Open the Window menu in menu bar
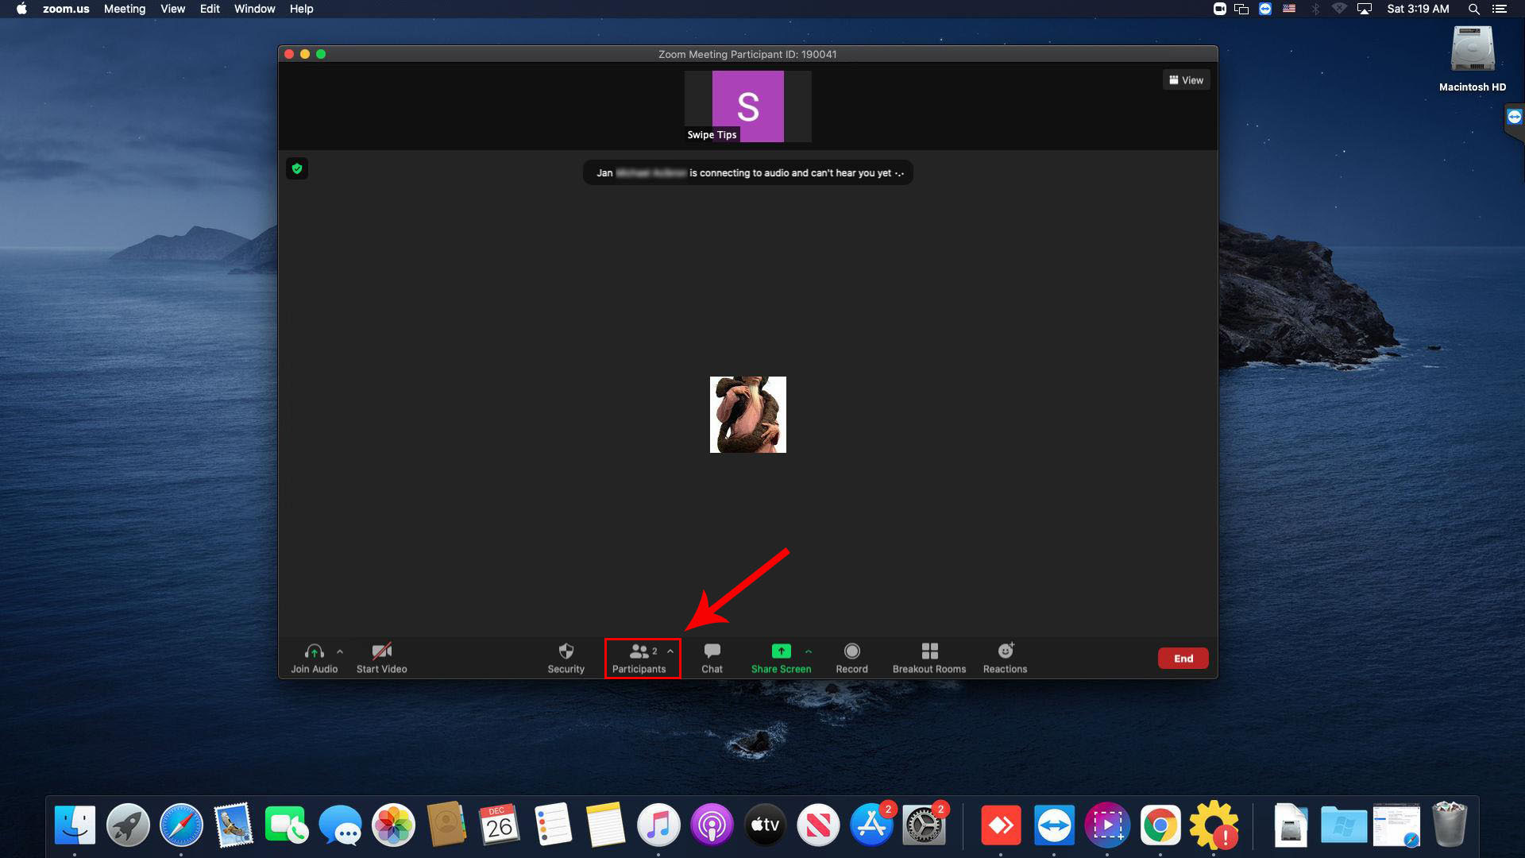This screenshot has height=858, width=1525. click(254, 9)
